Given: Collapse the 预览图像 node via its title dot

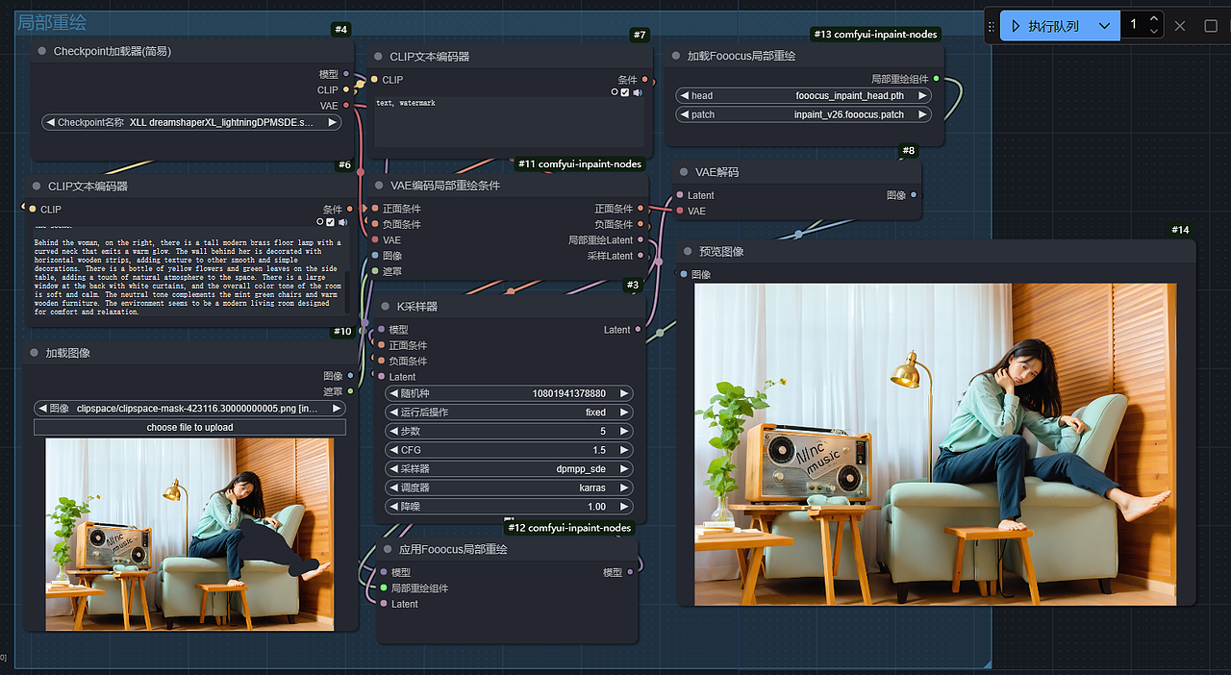Looking at the screenshot, I should point(688,251).
